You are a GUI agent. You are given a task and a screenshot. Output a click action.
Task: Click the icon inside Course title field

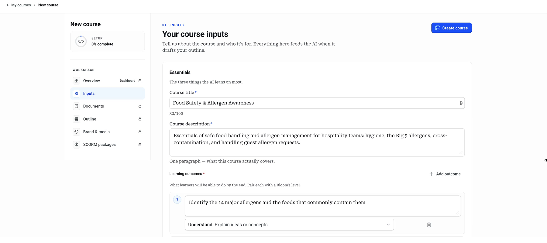point(461,103)
